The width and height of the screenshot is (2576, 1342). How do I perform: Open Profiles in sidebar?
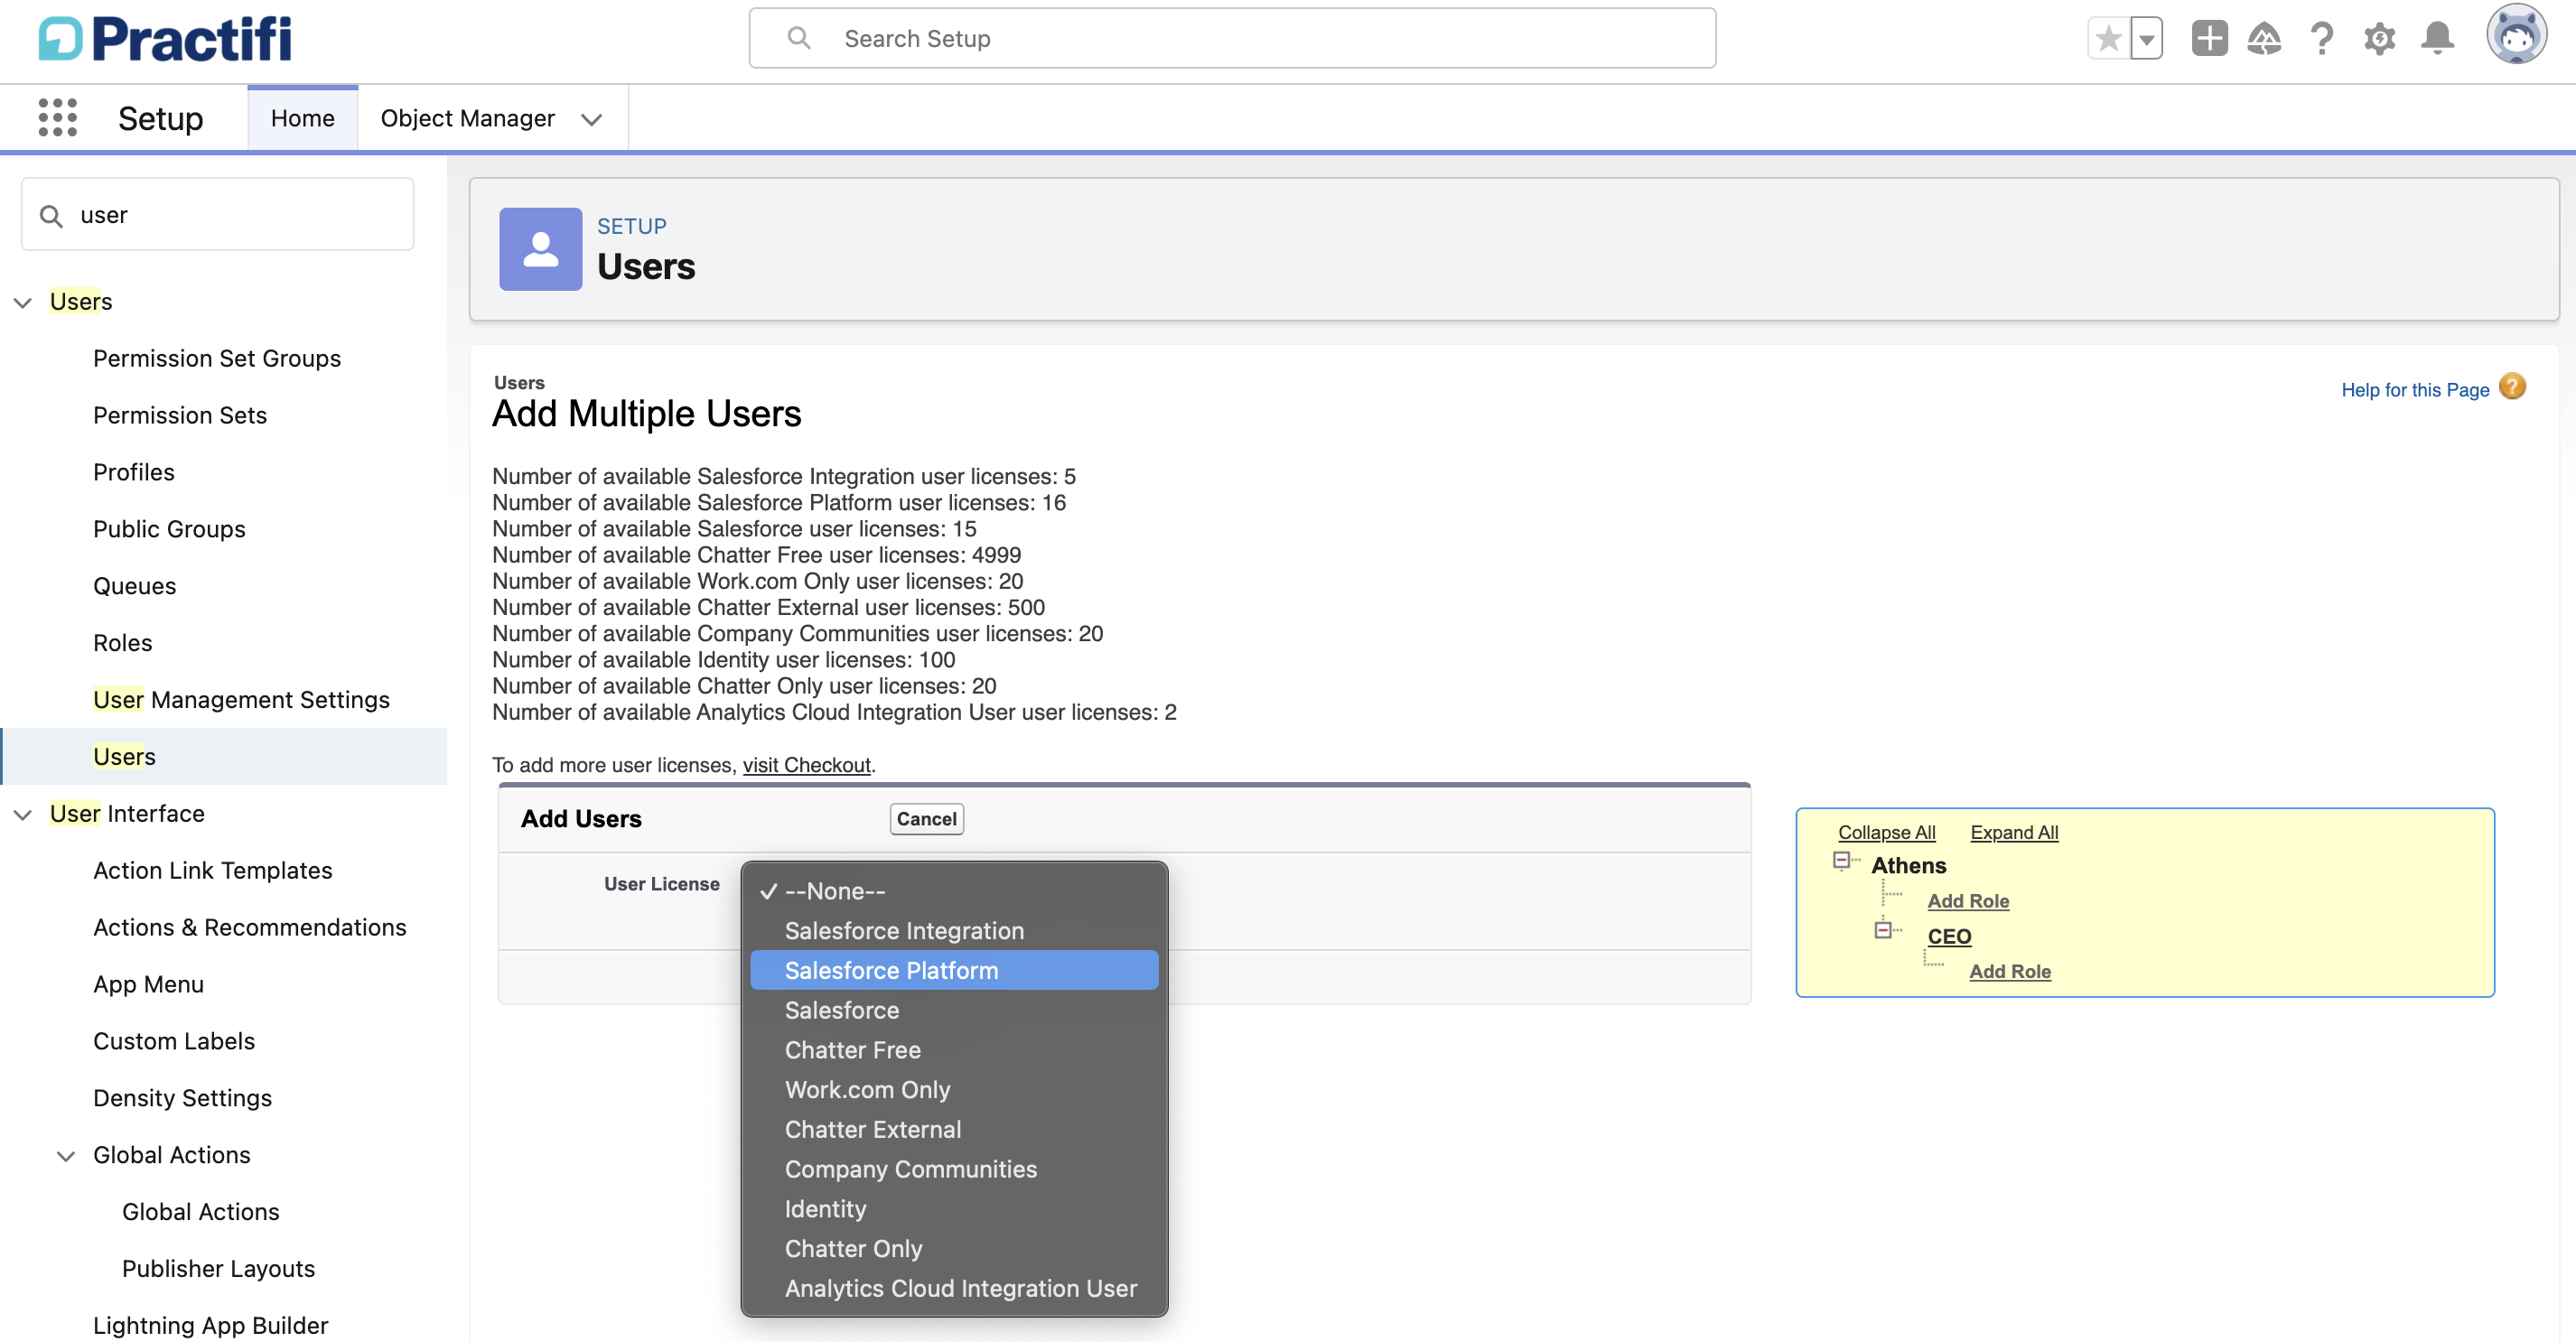(x=134, y=472)
